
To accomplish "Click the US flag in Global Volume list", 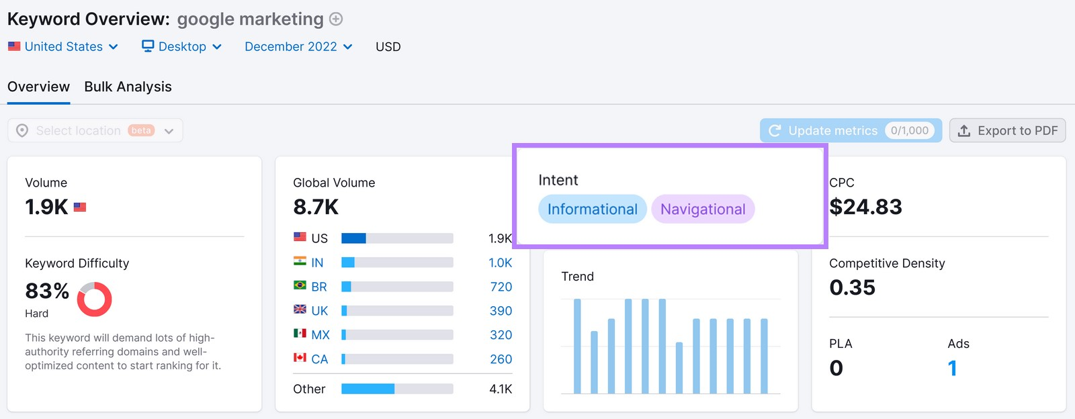I will coord(300,237).
